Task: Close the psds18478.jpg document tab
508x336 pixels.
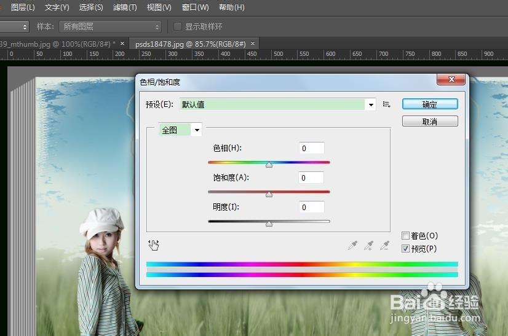Action: [x=253, y=44]
